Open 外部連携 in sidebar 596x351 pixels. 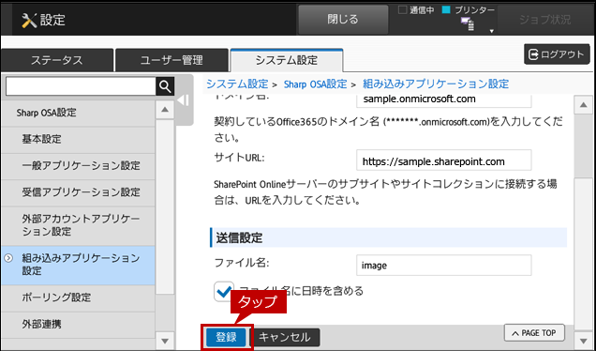pyautogui.click(x=78, y=325)
